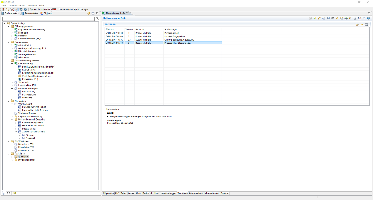Click the printer icon in the editor toolbar

pyautogui.click(x=324, y=18)
